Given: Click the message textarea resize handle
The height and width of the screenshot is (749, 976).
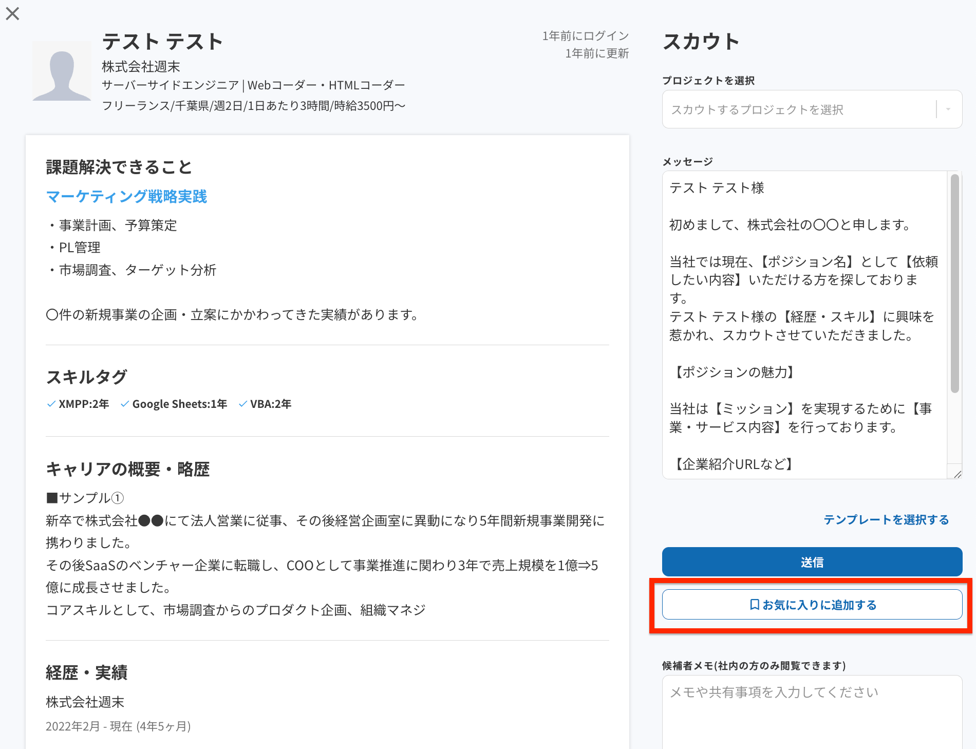Looking at the screenshot, I should click(957, 474).
